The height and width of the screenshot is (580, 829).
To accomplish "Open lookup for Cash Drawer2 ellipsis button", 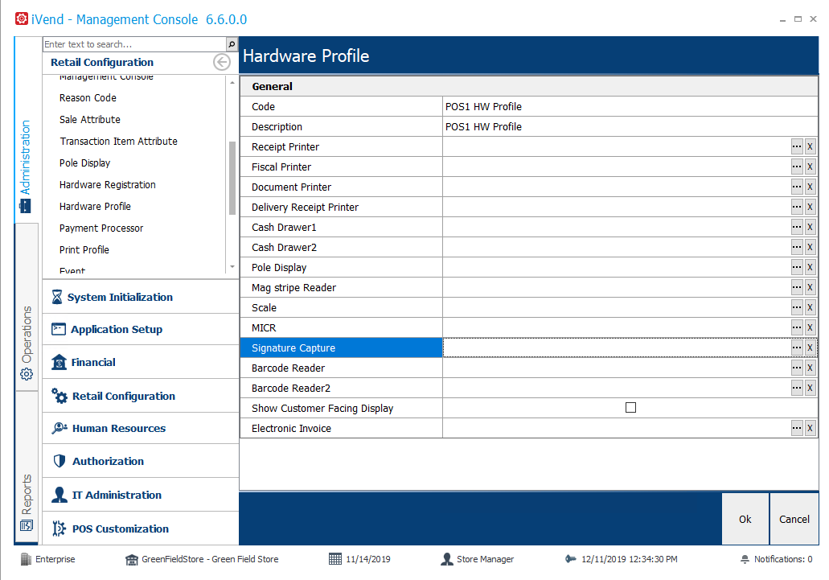I will click(x=797, y=248).
